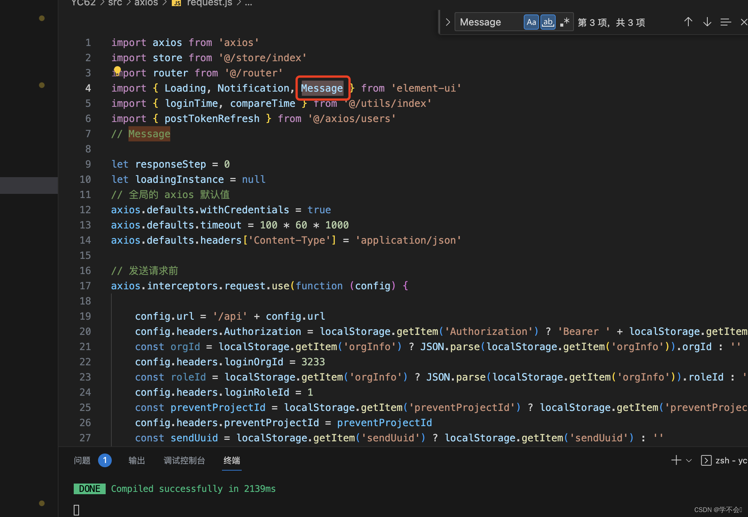Click preventProjectId declaration on line 25
The width and height of the screenshot is (748, 517).
point(218,408)
